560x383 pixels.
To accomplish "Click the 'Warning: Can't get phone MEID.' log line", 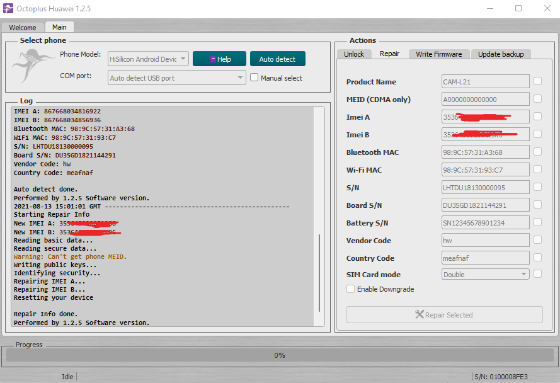I will [71, 256].
